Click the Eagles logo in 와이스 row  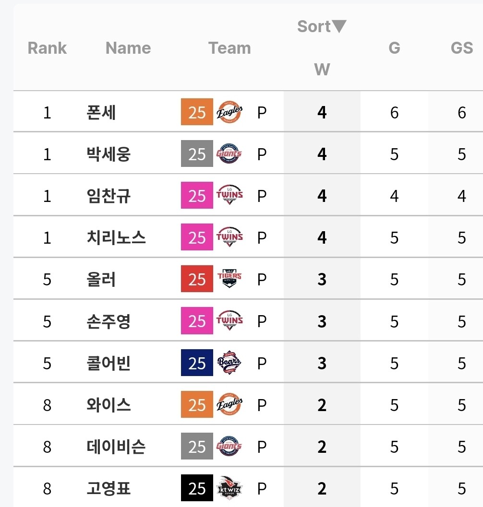[x=229, y=405]
